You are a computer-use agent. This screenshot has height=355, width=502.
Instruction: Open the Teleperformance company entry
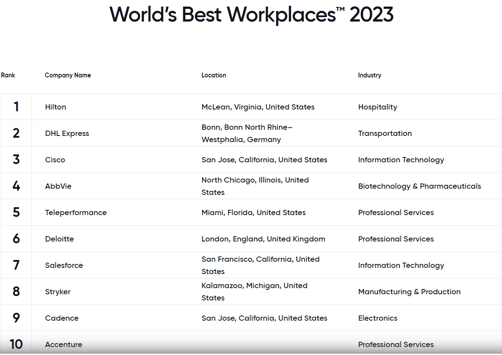76,212
